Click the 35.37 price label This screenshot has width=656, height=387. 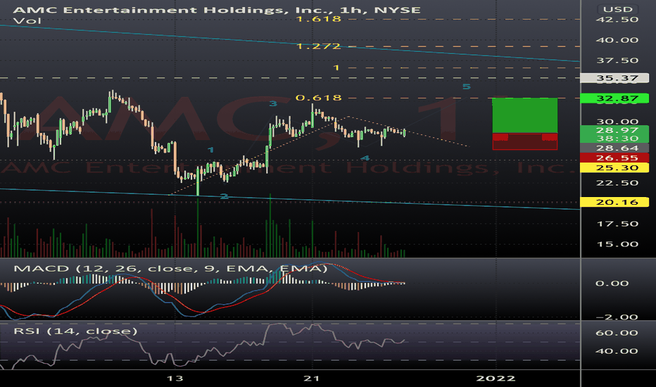click(x=614, y=78)
